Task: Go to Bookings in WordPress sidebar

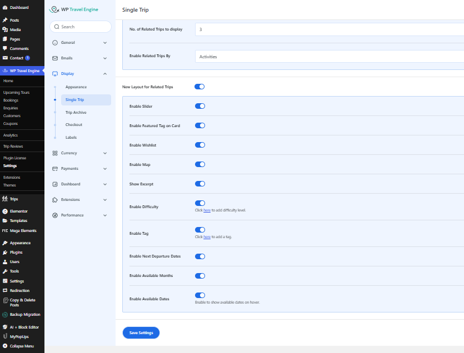Action: click(11, 100)
